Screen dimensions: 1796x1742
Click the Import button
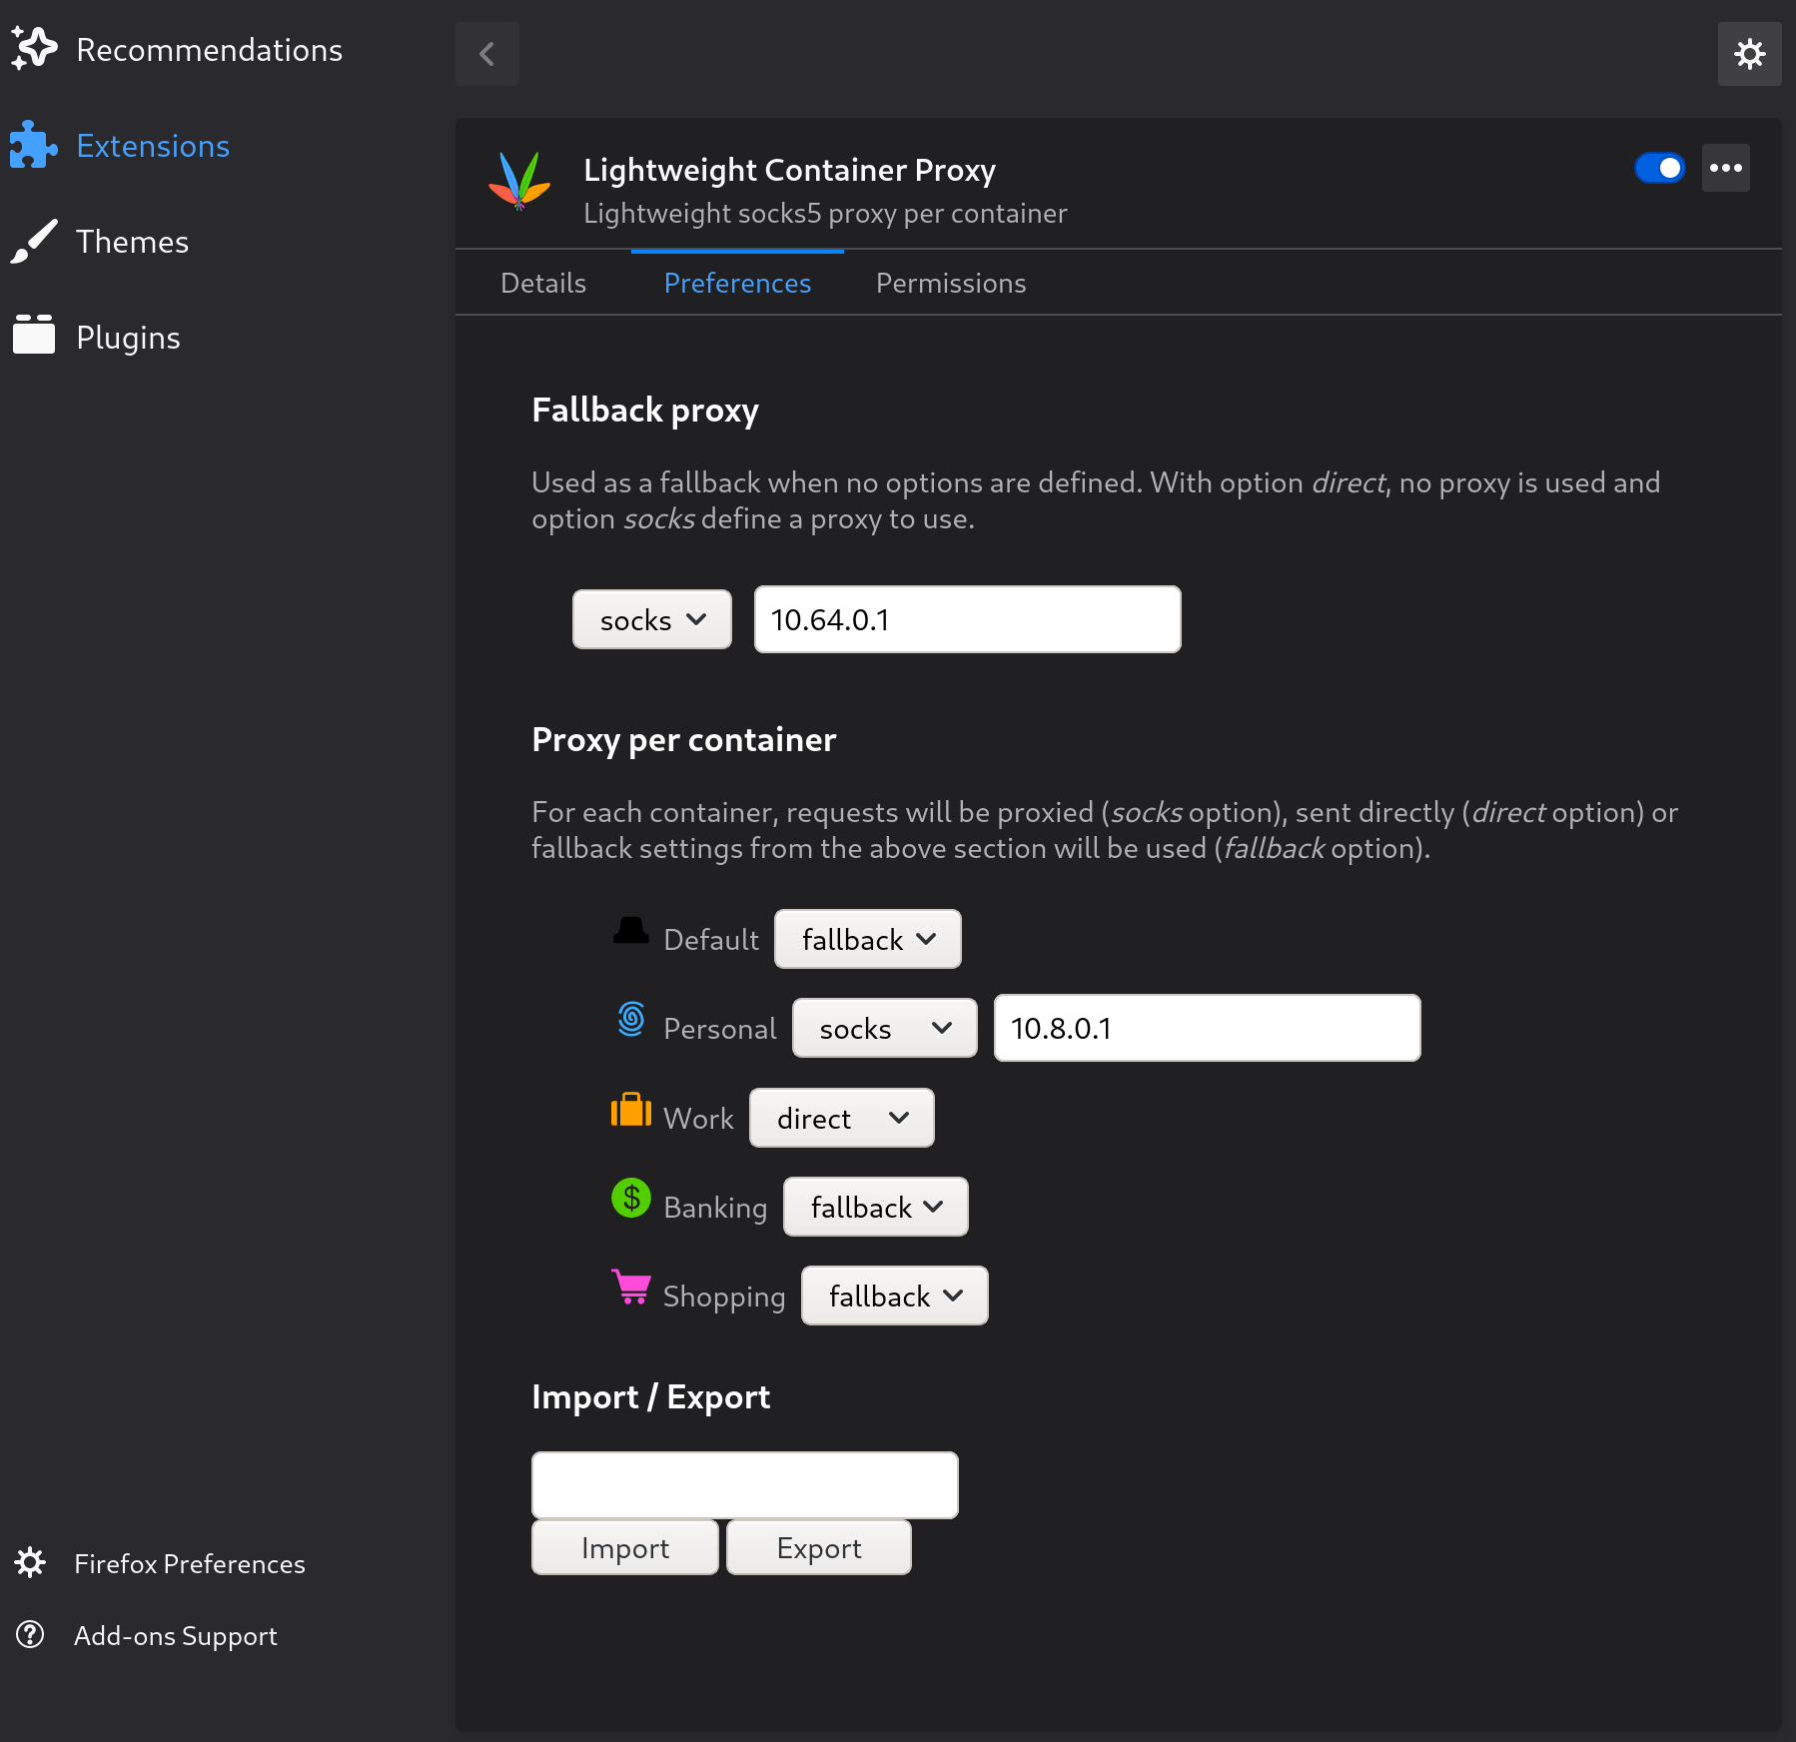[624, 1547]
